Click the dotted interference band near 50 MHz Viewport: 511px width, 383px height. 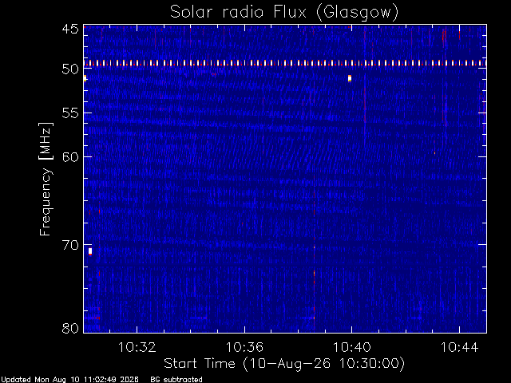click(285, 63)
